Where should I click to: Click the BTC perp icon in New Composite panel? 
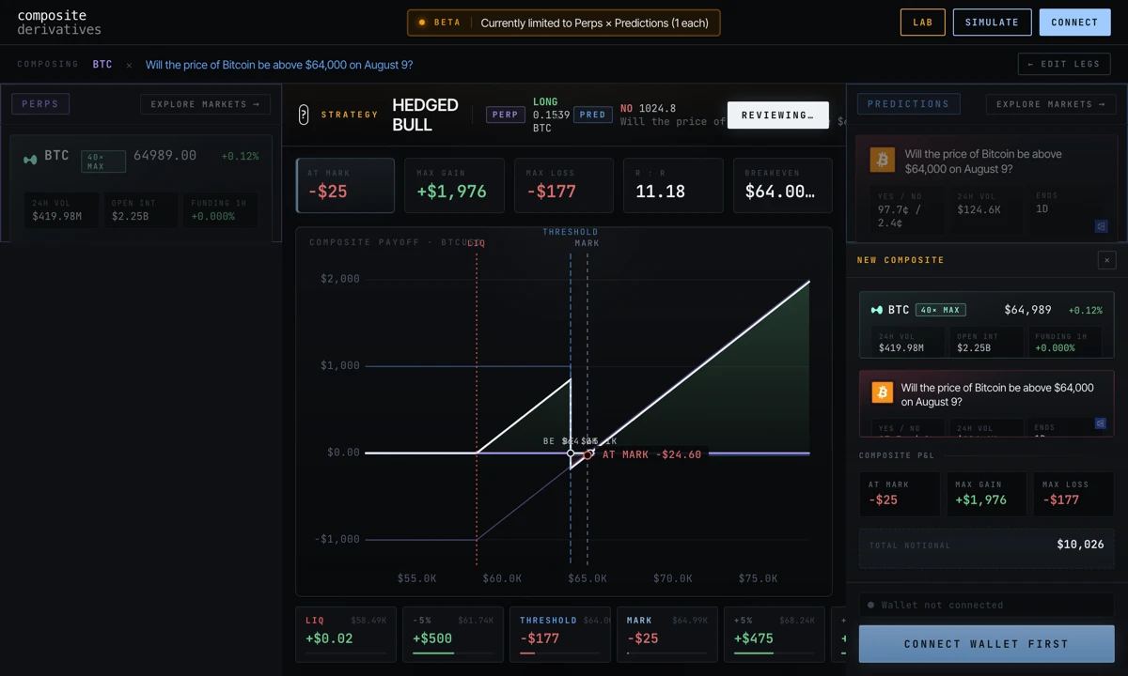pos(877,310)
